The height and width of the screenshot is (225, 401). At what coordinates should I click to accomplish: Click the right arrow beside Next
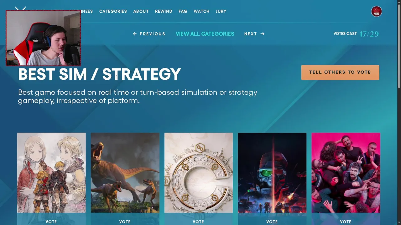262,34
